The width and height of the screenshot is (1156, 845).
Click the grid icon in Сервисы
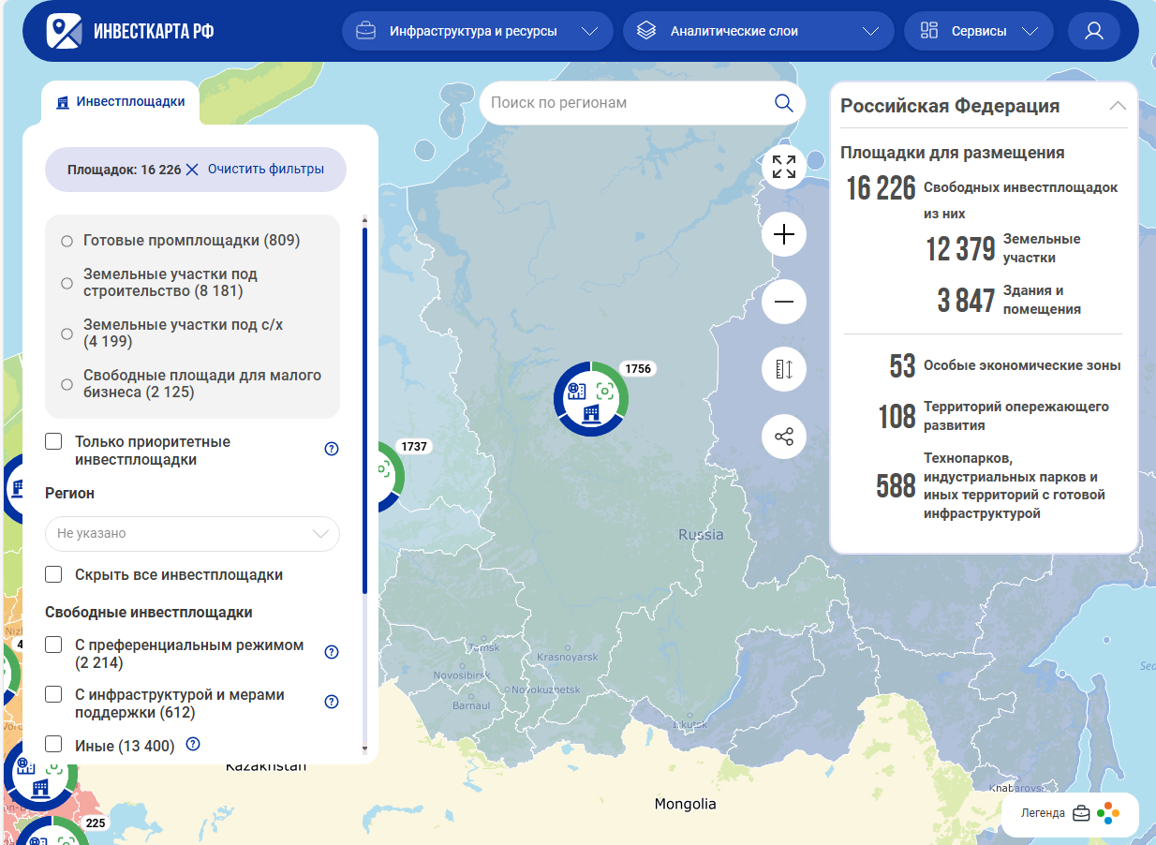pyautogui.click(x=929, y=31)
